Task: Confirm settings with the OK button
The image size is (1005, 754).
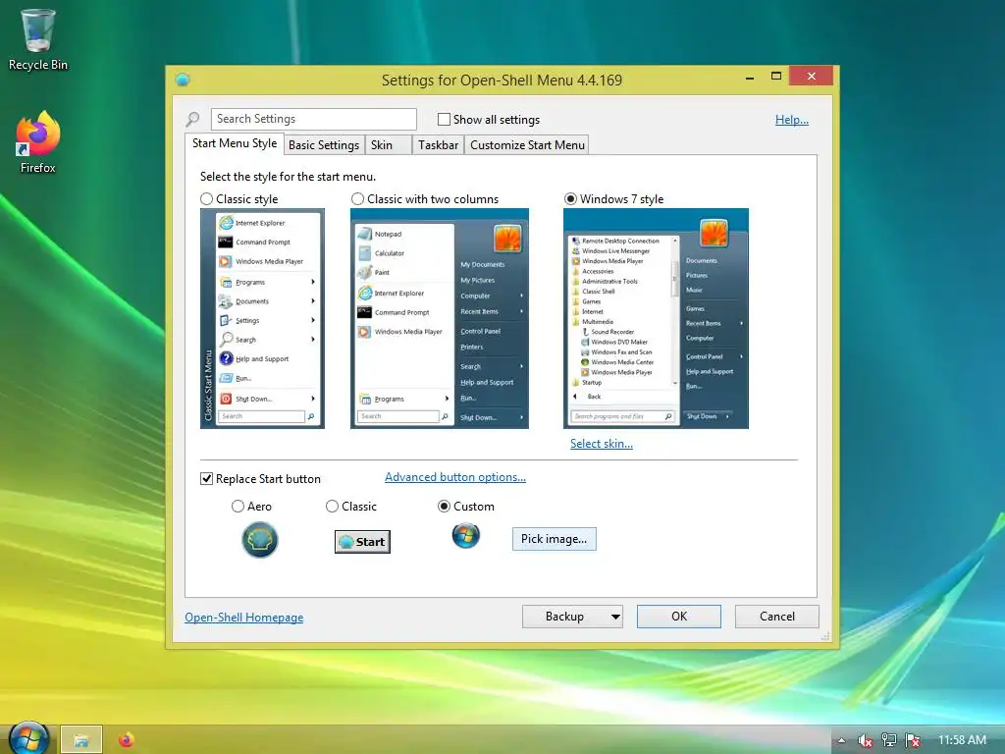Action: (x=679, y=617)
